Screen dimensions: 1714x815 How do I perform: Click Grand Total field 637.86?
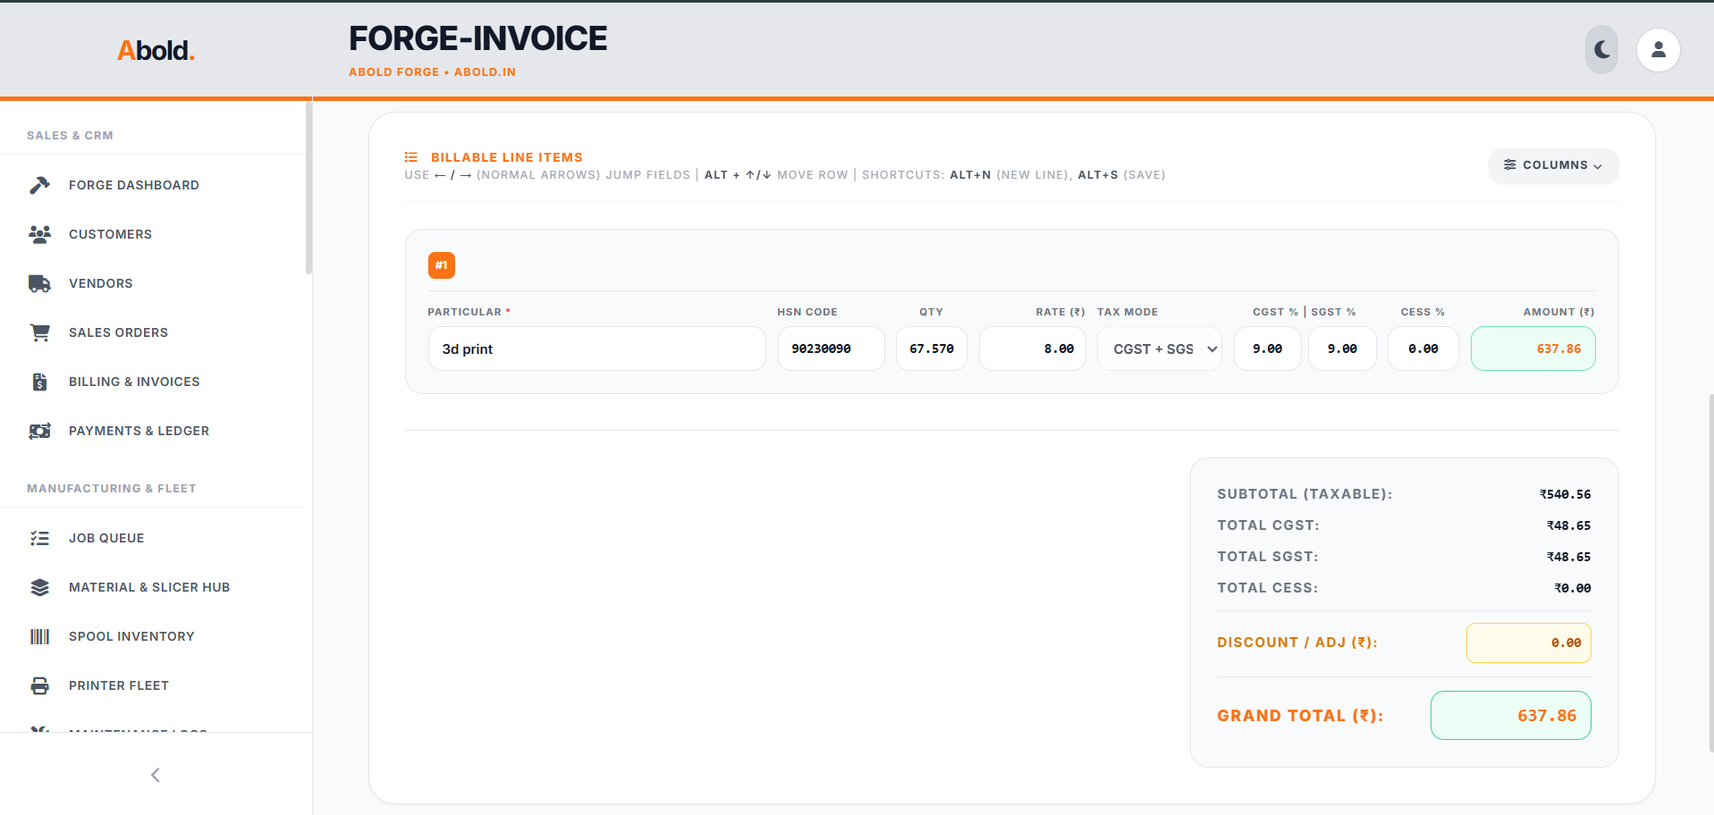tap(1511, 715)
